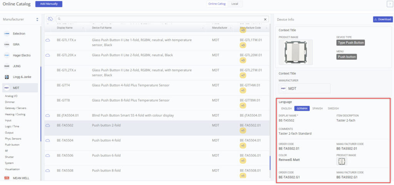Switch language to SWEDISH

coord(333,108)
